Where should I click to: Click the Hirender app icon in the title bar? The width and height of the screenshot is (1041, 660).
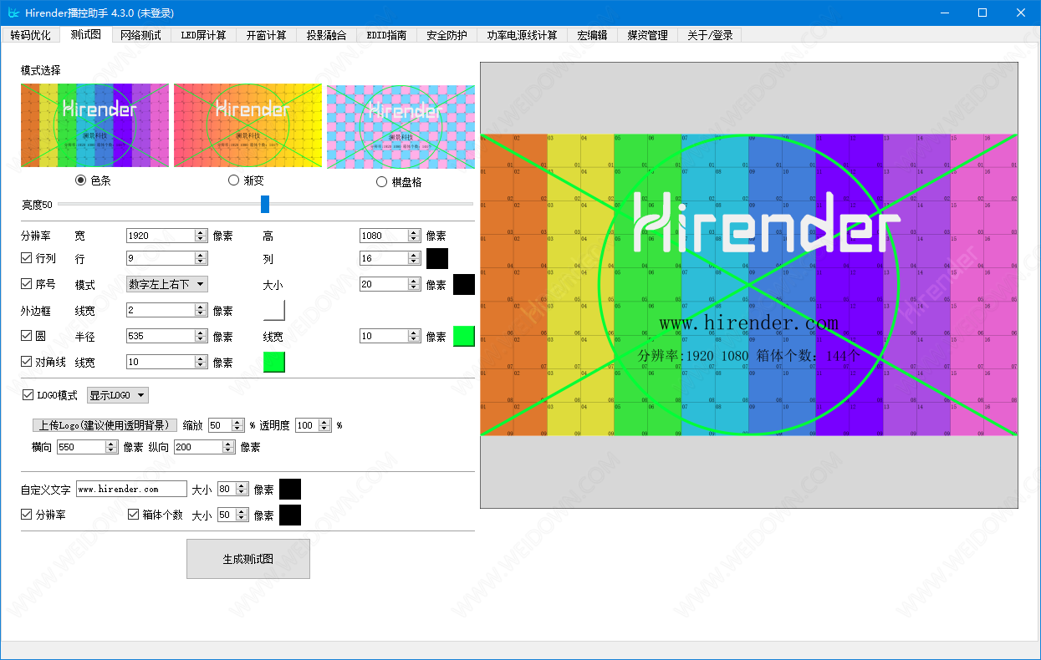tap(13, 13)
